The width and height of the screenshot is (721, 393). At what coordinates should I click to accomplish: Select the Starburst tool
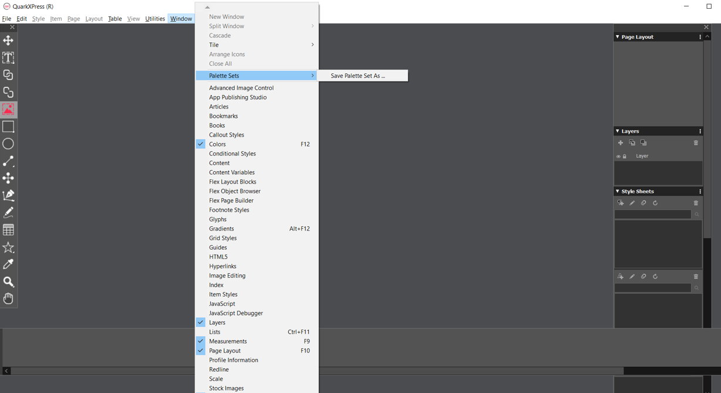click(8, 247)
